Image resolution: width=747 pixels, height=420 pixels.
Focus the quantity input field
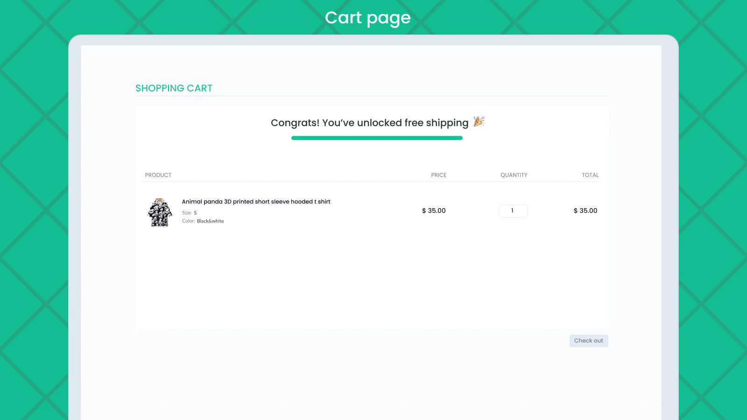pyautogui.click(x=513, y=211)
